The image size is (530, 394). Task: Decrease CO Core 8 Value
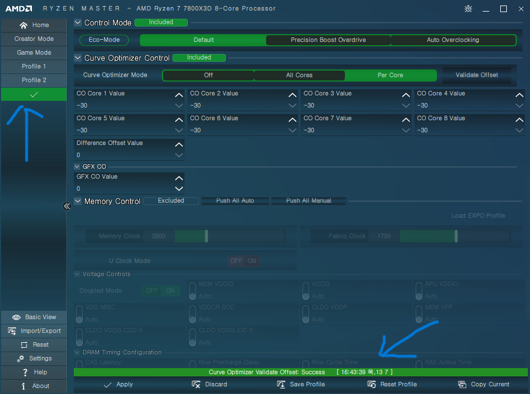pos(520,130)
